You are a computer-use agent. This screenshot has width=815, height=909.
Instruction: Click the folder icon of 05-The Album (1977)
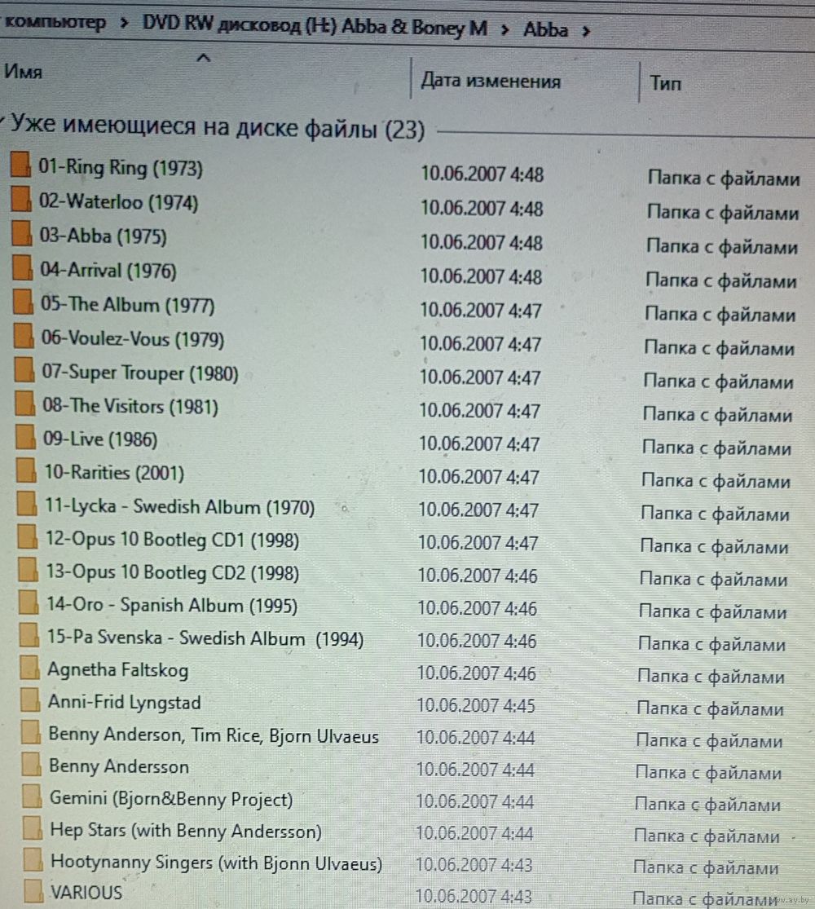point(23,302)
